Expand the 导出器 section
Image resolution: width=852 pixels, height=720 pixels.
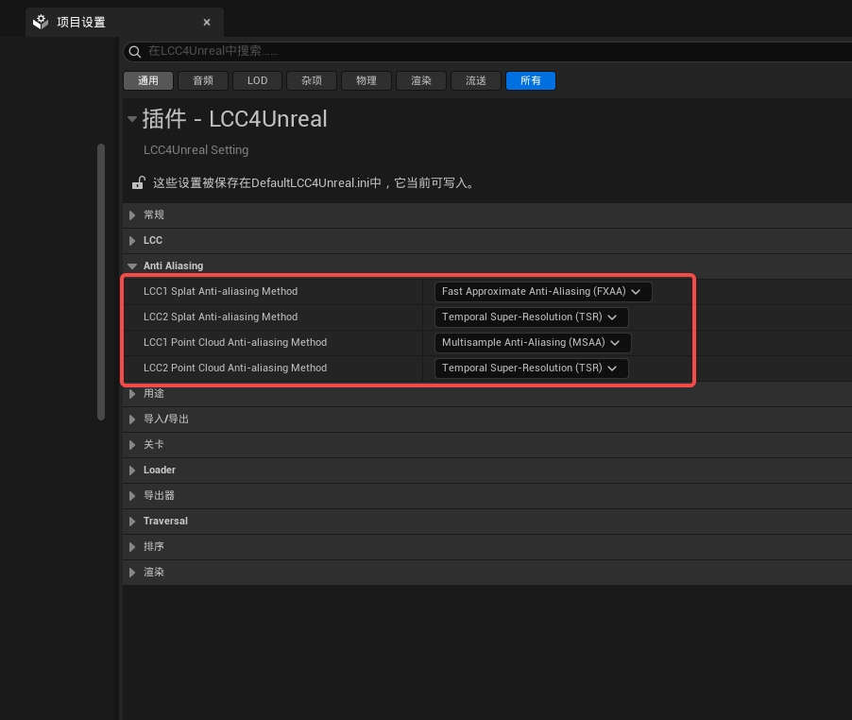pos(132,496)
